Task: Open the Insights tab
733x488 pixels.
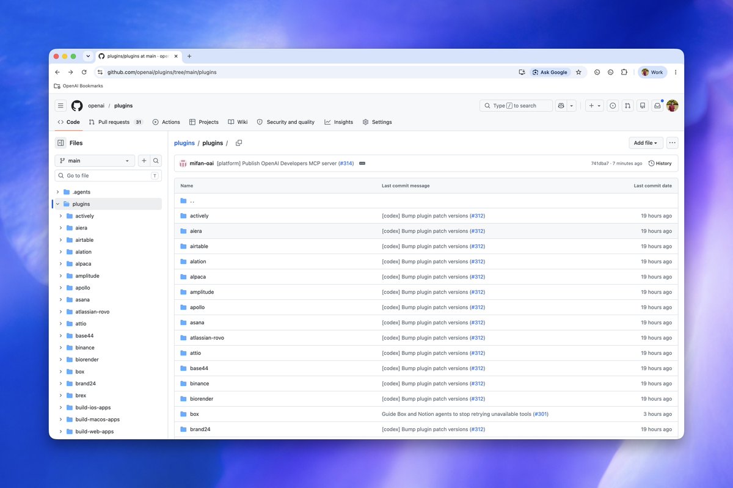Action: click(339, 122)
